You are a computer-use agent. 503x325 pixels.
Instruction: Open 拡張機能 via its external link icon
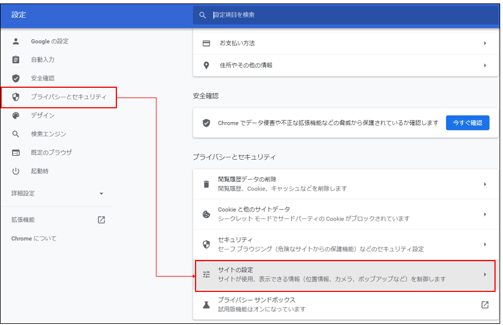point(102,220)
